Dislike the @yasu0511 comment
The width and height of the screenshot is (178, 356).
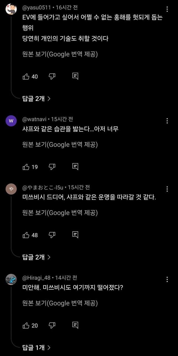click(x=52, y=76)
